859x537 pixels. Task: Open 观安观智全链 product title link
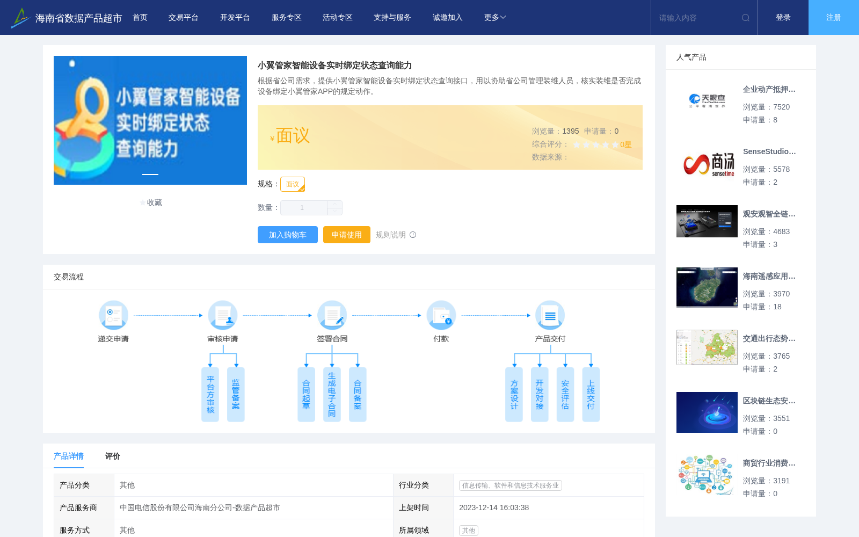(769, 214)
